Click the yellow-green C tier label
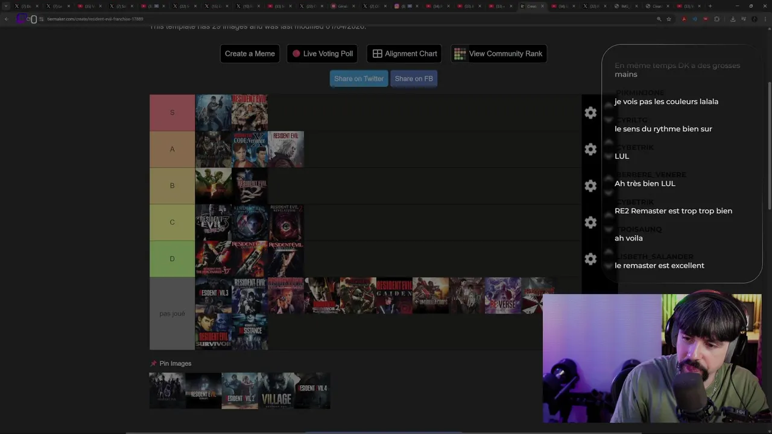 click(x=172, y=222)
